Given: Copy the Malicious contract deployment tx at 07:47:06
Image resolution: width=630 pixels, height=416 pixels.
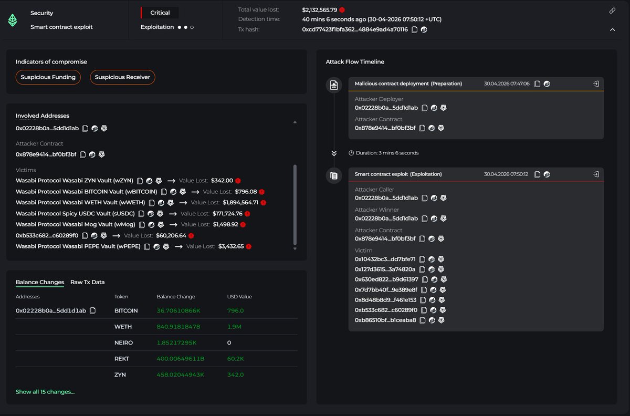Looking at the screenshot, I should tap(538, 84).
